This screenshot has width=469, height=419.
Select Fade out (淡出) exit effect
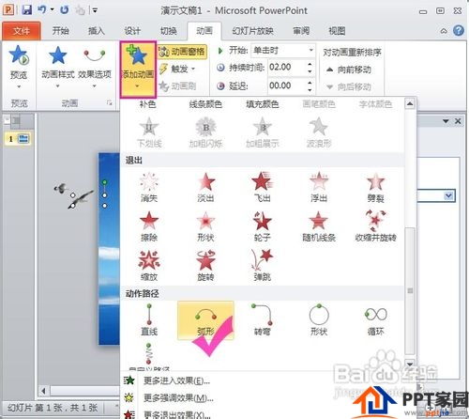[x=205, y=187]
